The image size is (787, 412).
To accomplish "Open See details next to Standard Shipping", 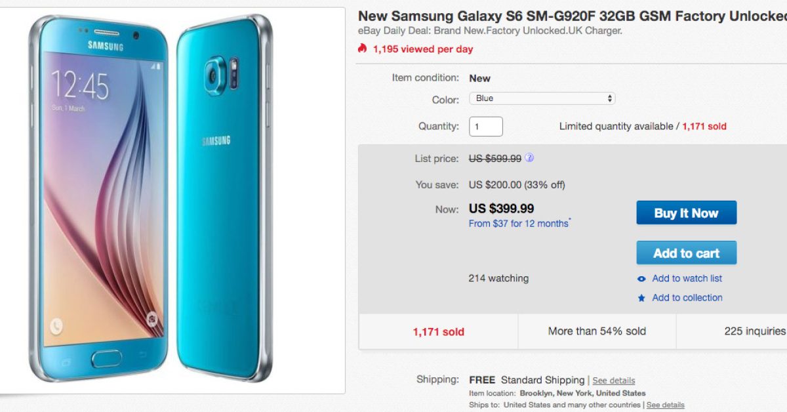I will coord(614,381).
